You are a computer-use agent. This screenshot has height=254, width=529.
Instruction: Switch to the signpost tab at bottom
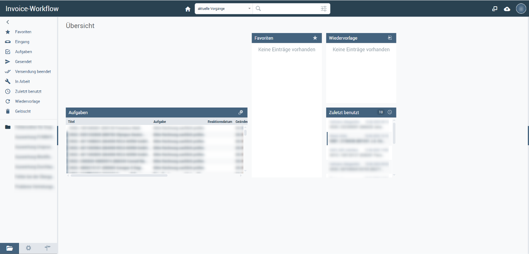(x=48, y=248)
